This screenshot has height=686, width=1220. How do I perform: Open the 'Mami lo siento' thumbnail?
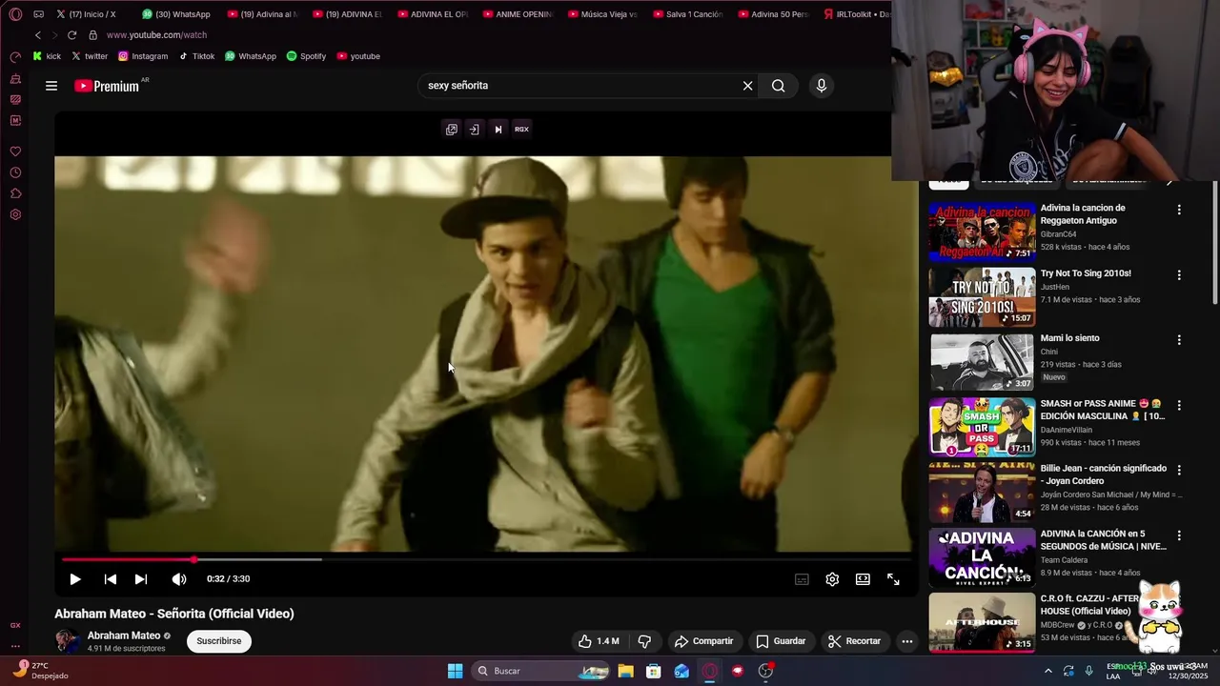[982, 362]
